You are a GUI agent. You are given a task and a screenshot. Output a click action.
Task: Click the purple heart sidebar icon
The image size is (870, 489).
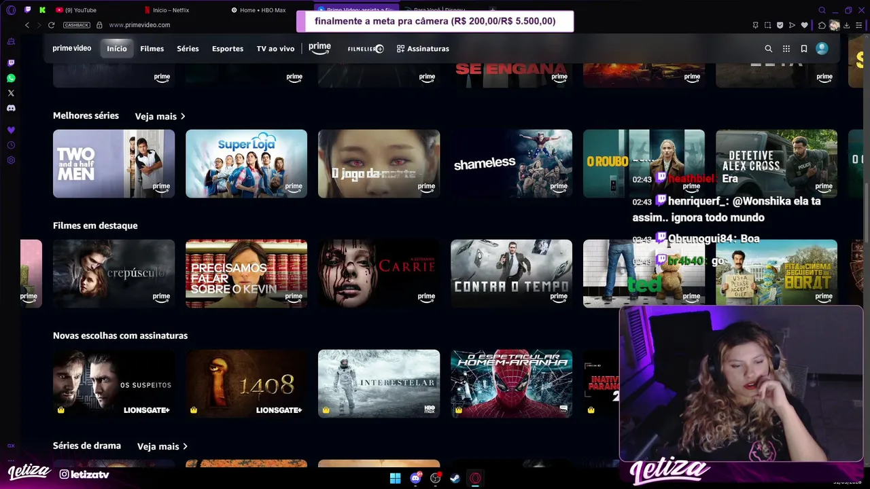point(11,130)
